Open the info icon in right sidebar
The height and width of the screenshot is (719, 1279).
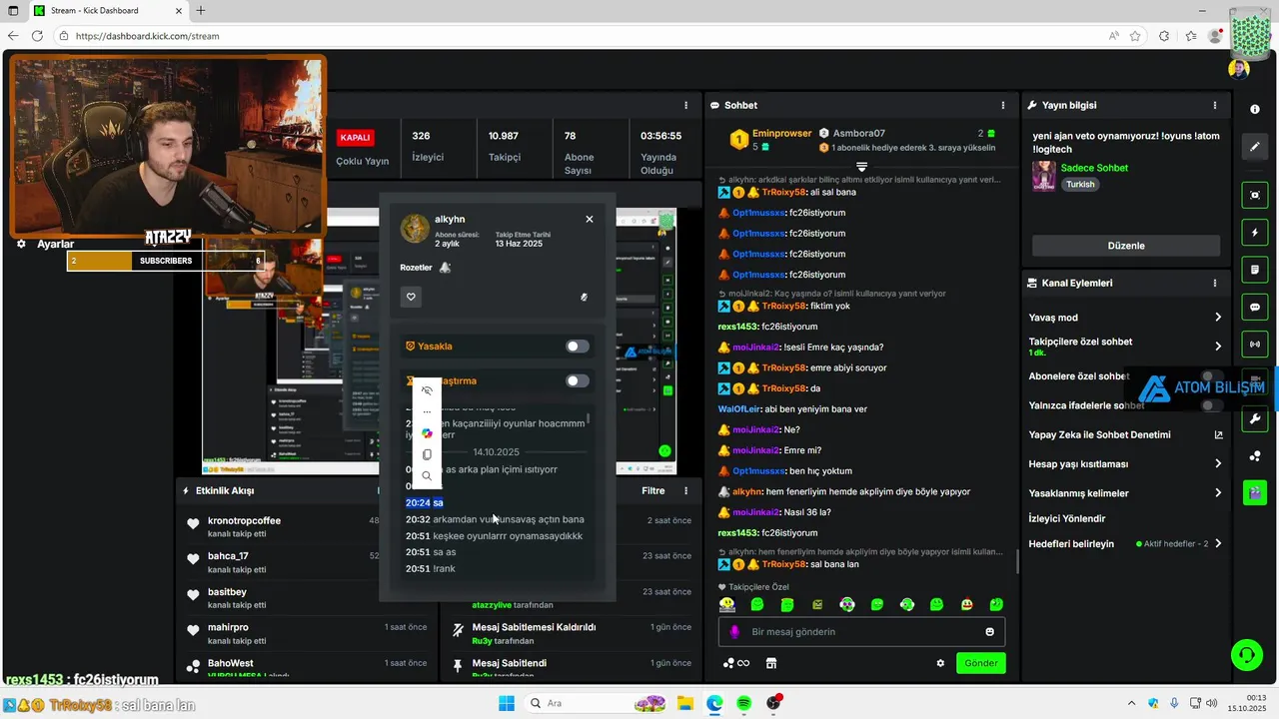click(x=1255, y=109)
